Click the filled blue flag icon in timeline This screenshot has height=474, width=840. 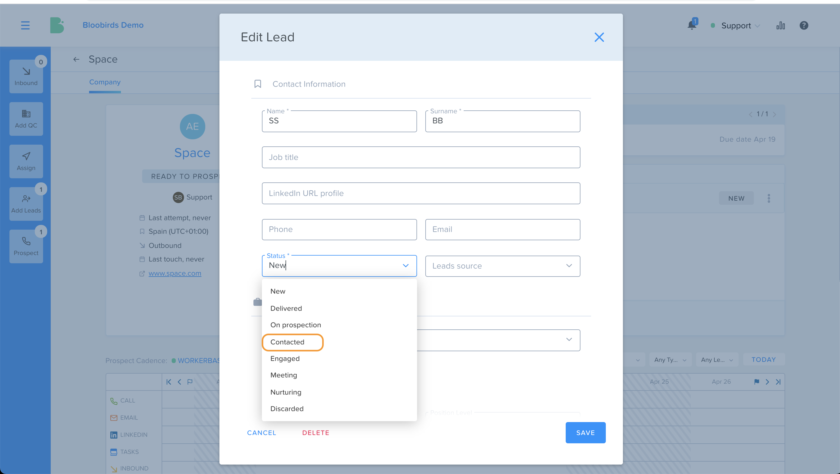tap(757, 382)
